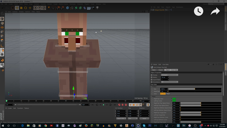The height and width of the screenshot is (128, 227).
Task: Open the Object (Rel) coordinate dropdown
Action: (x=121, y=118)
